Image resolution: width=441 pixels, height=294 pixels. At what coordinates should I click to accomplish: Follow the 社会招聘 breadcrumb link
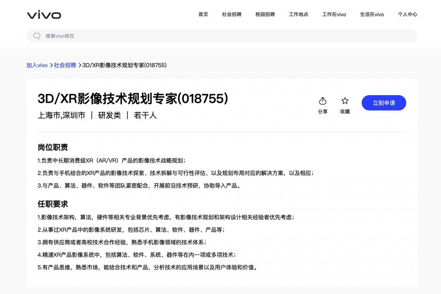(65, 65)
